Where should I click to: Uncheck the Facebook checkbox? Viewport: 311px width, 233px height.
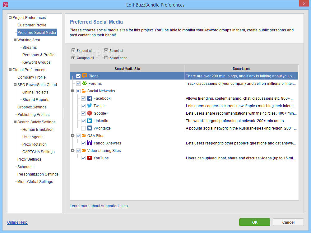pos(83,98)
